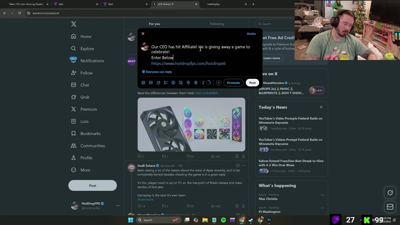Like the NZXT post with 62 likes
Image resolution: width=400 pixels, height=225 pixels.
point(190,156)
